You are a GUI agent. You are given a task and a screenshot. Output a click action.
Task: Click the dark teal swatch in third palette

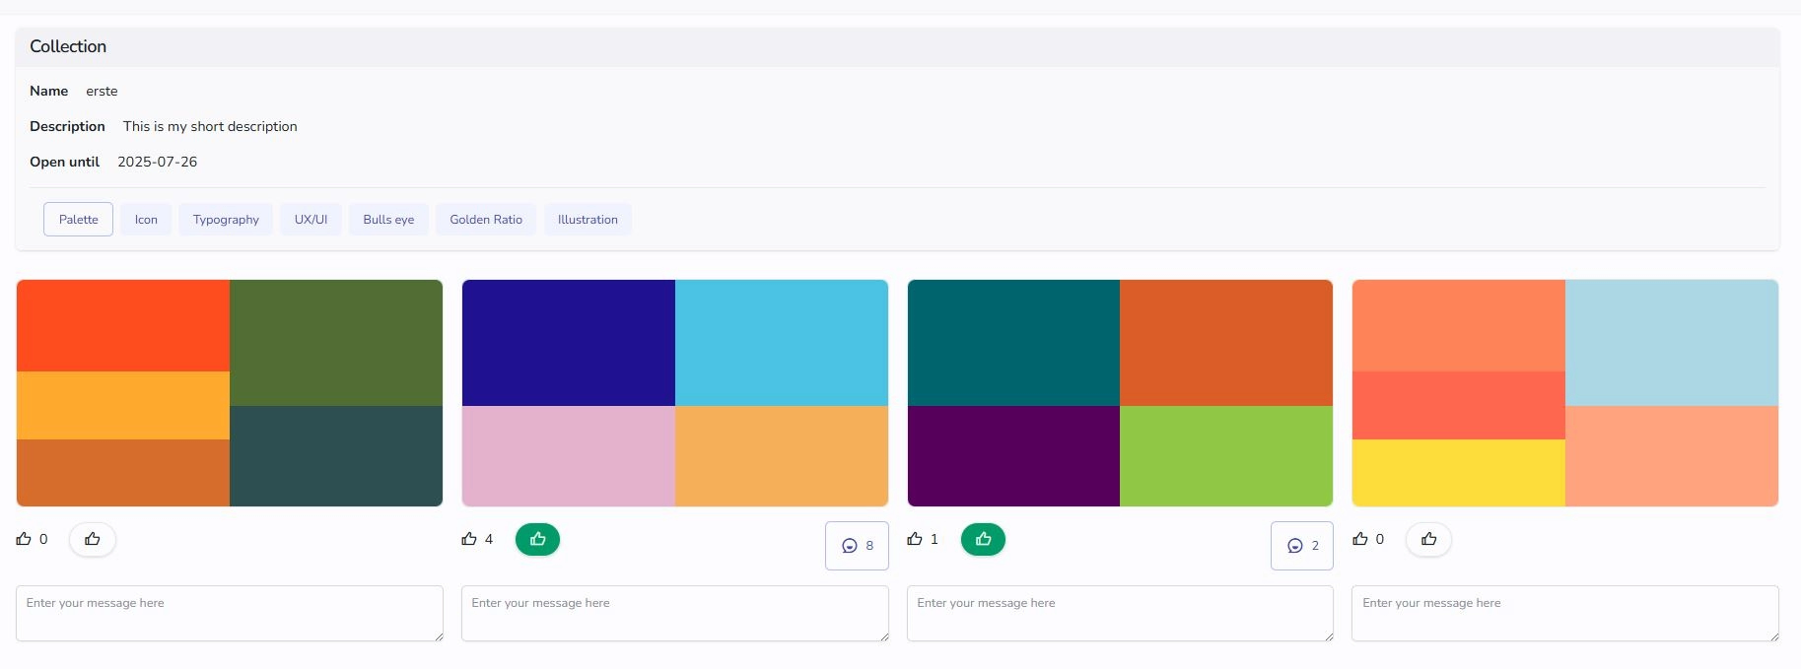pyautogui.click(x=1013, y=343)
